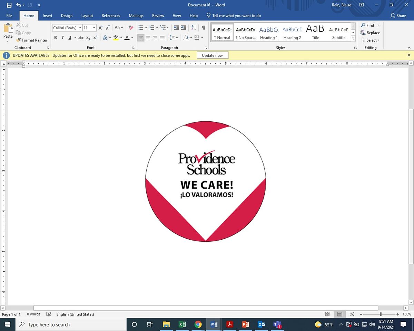Justify the paragraph text

point(162,38)
